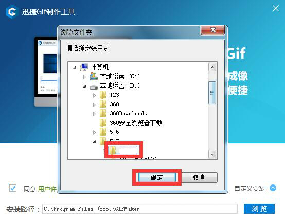Expand the 360 folder node
The image size is (285, 219).
(x=94, y=105)
